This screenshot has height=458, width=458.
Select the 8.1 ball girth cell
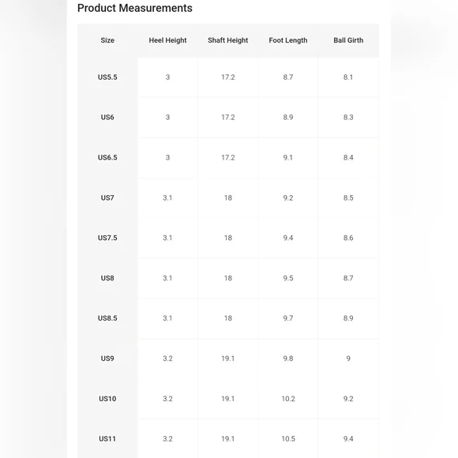tap(348, 77)
